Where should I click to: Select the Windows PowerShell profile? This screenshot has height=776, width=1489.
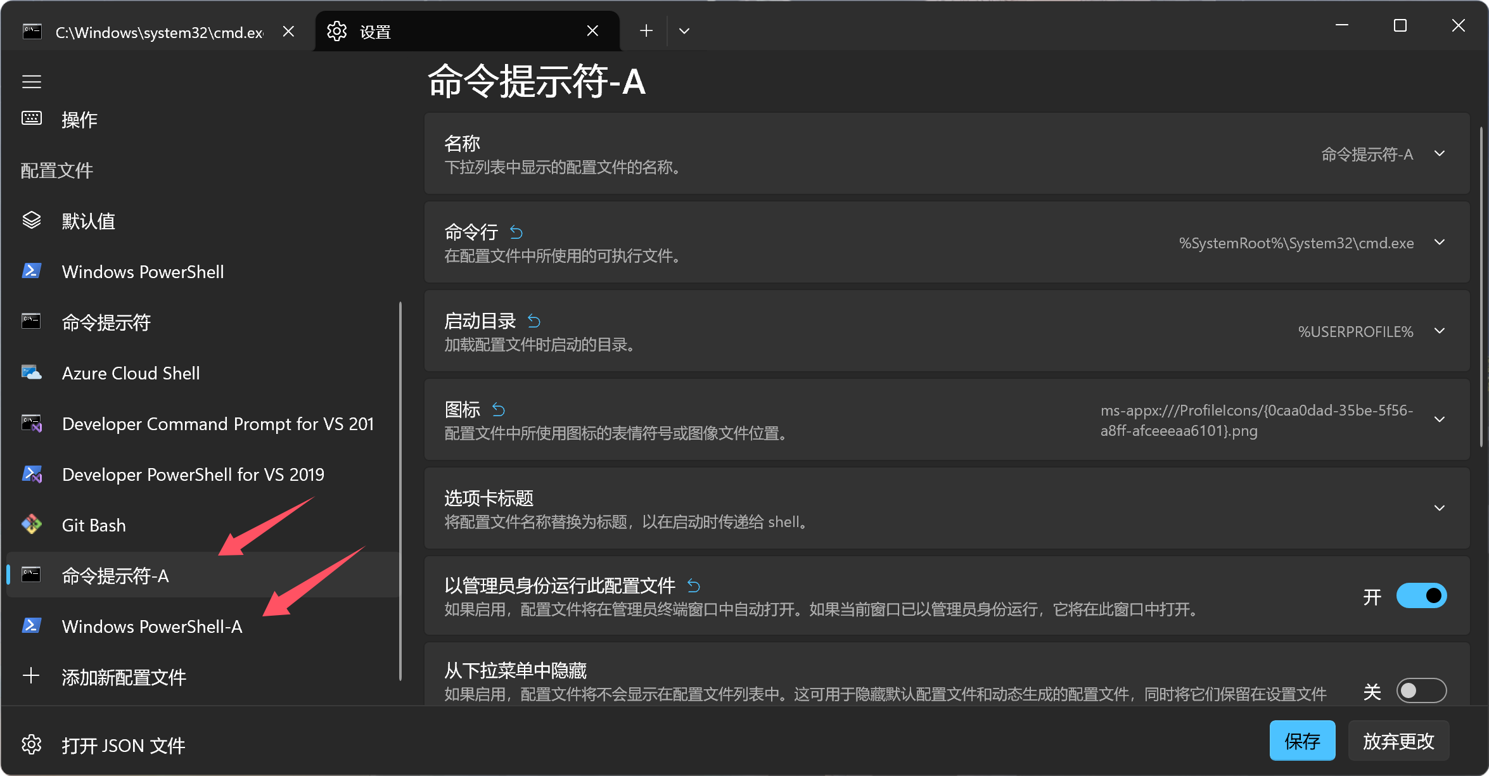coord(203,271)
